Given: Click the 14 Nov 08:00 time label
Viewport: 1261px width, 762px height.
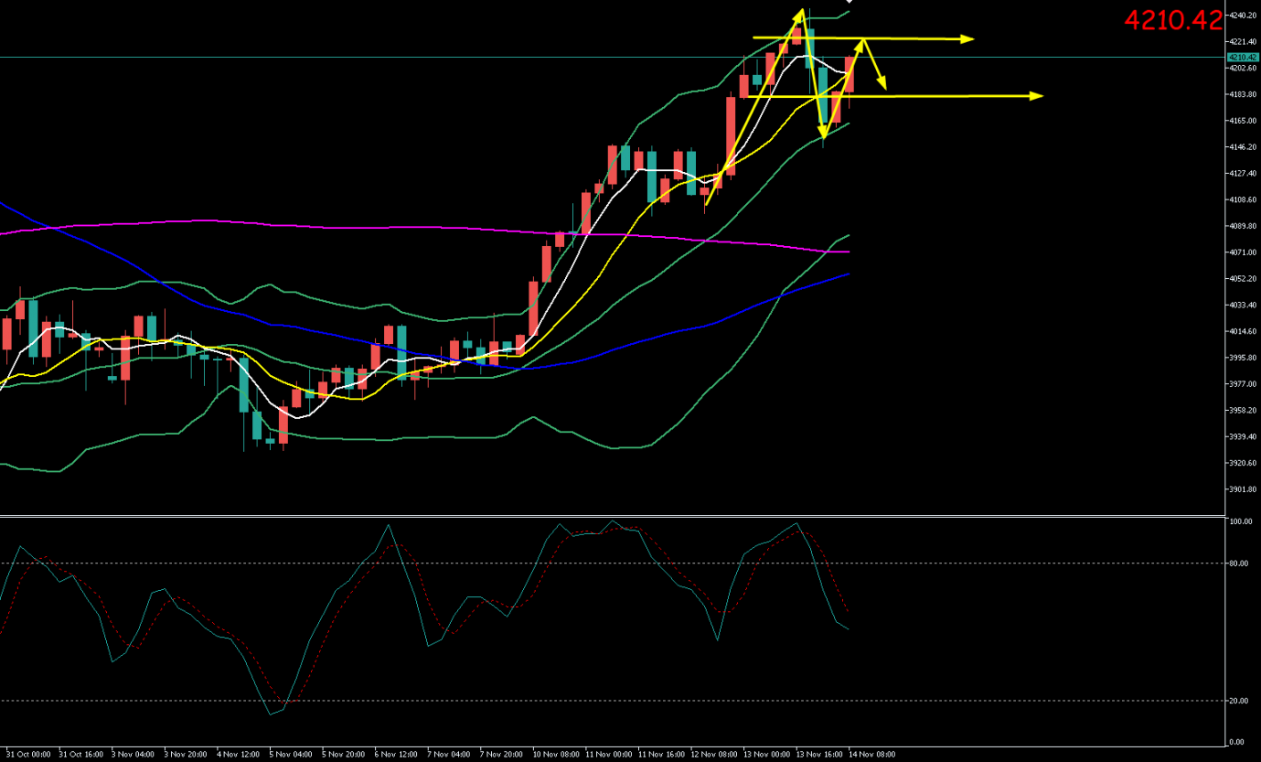Looking at the screenshot, I should pyautogui.click(x=872, y=755).
